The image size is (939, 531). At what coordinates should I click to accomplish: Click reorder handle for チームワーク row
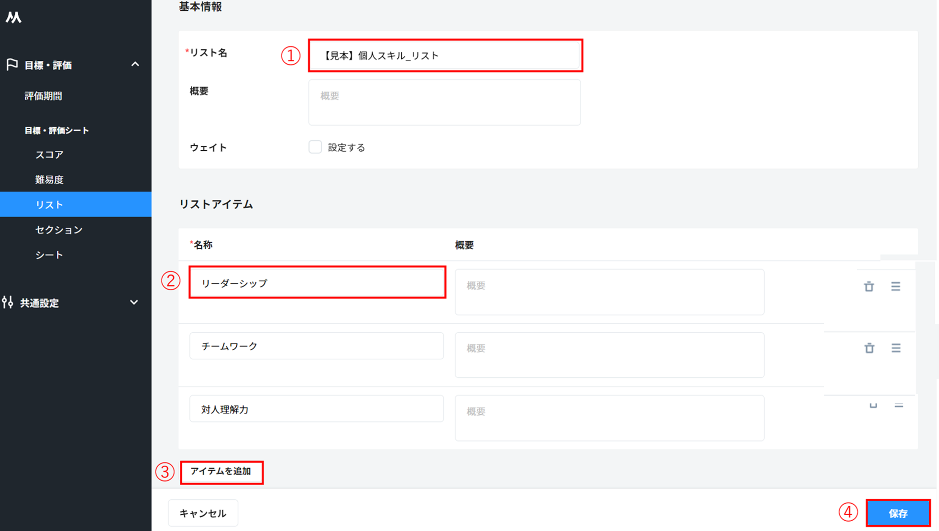[x=896, y=348]
